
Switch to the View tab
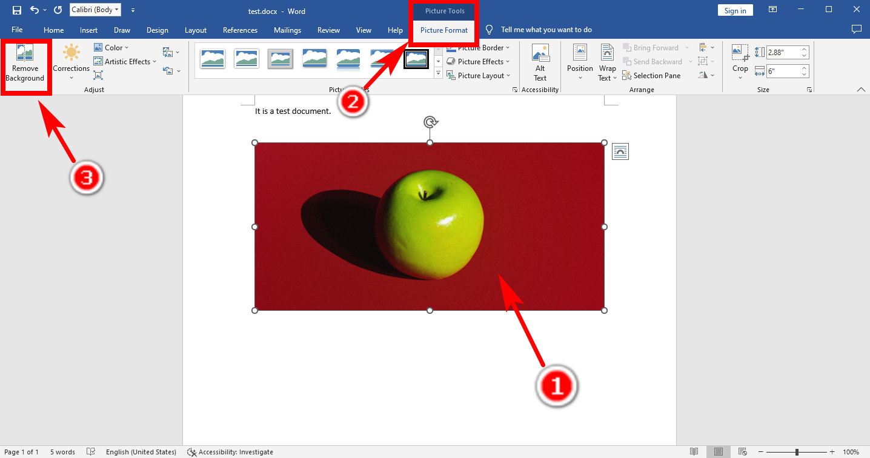(364, 30)
